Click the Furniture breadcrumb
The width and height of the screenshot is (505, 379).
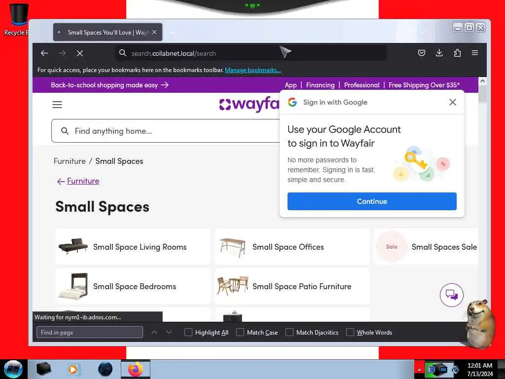coord(70,161)
